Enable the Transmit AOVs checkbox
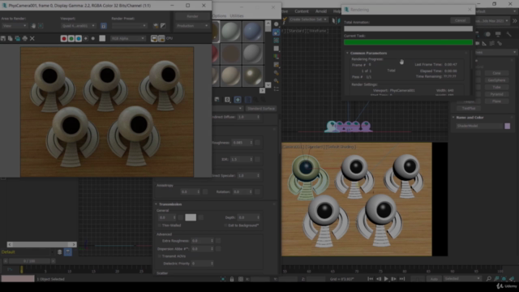Image resolution: width=519 pixels, height=292 pixels. tap(160, 256)
